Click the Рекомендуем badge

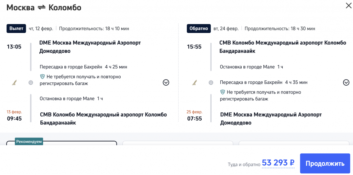point(29,141)
